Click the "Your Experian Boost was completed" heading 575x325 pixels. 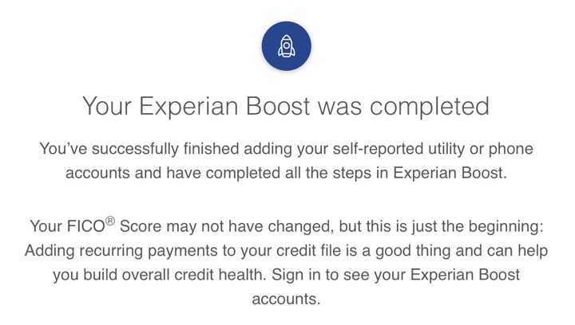coord(287,106)
